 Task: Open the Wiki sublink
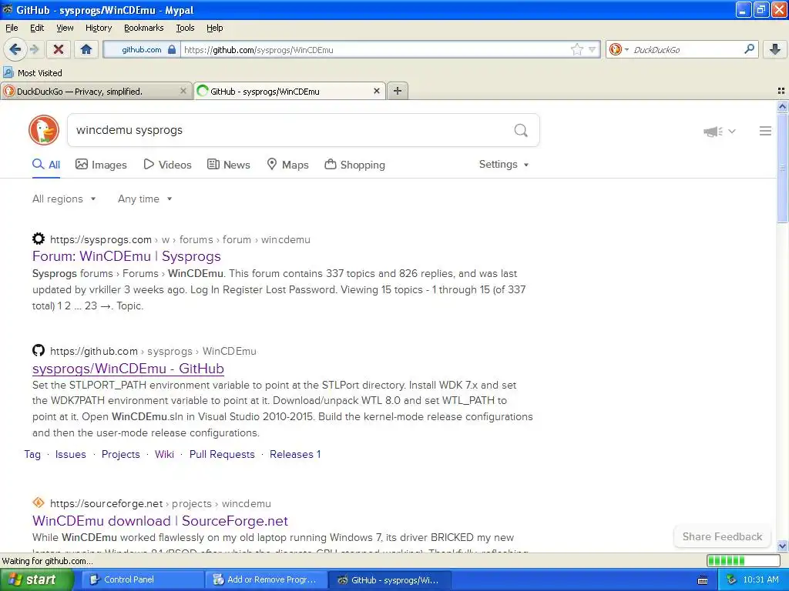(x=165, y=454)
